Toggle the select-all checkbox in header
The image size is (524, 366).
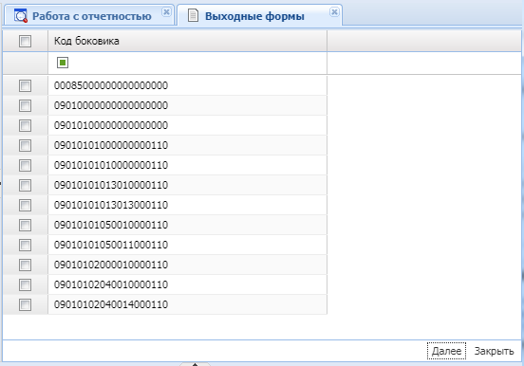click(25, 42)
